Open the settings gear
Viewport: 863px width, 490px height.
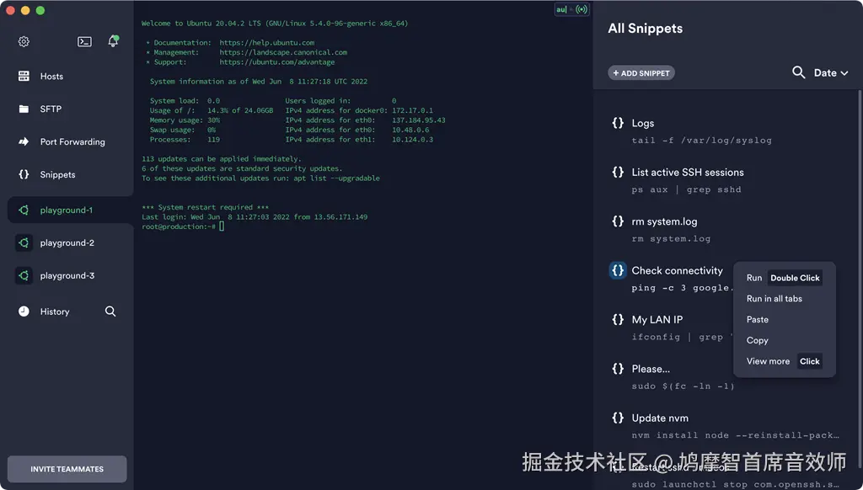point(23,40)
